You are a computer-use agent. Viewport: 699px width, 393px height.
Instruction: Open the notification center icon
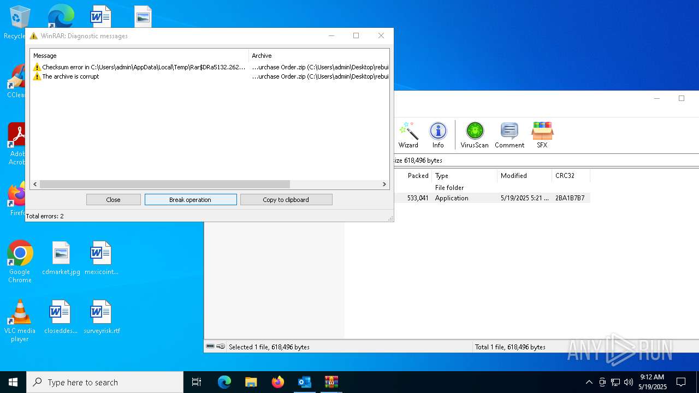681,382
